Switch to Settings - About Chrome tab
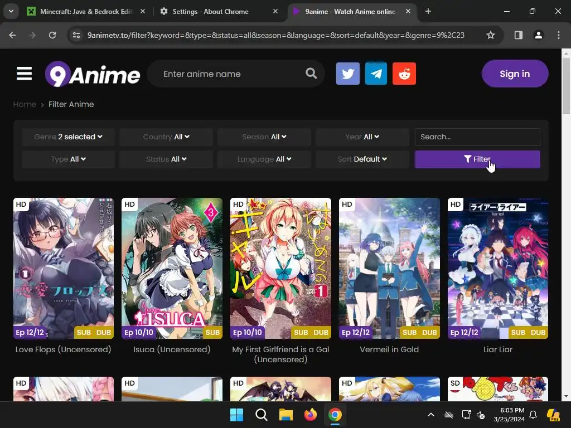The width and height of the screenshot is (571, 428). click(219, 11)
